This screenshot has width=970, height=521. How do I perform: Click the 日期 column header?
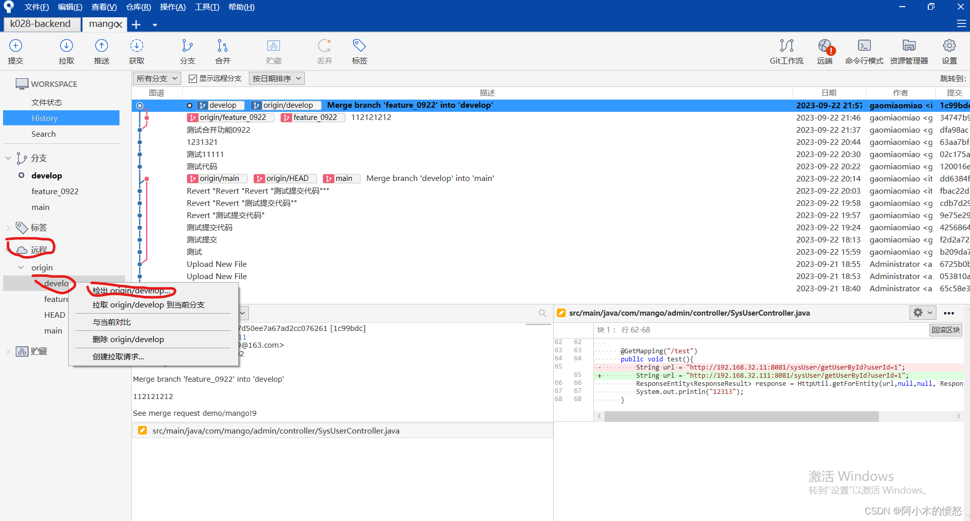click(829, 93)
